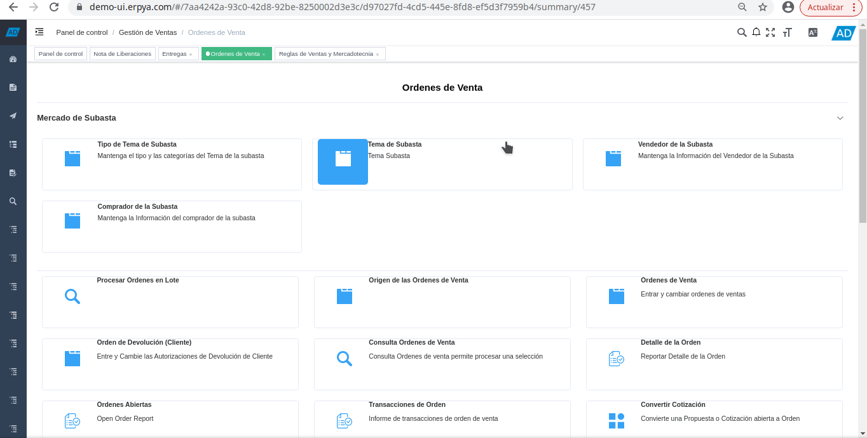Open the language translation icon
This screenshot has width=867, height=438.
[x=812, y=32]
